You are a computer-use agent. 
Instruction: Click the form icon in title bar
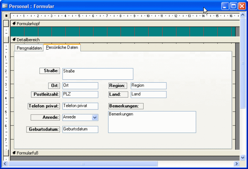coord(5,6)
